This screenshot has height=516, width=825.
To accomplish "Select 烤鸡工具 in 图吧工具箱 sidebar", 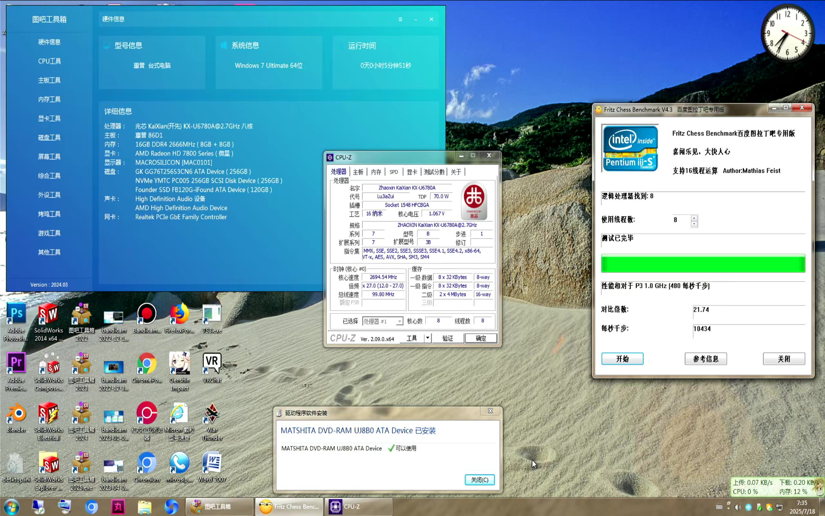I will coord(49,214).
